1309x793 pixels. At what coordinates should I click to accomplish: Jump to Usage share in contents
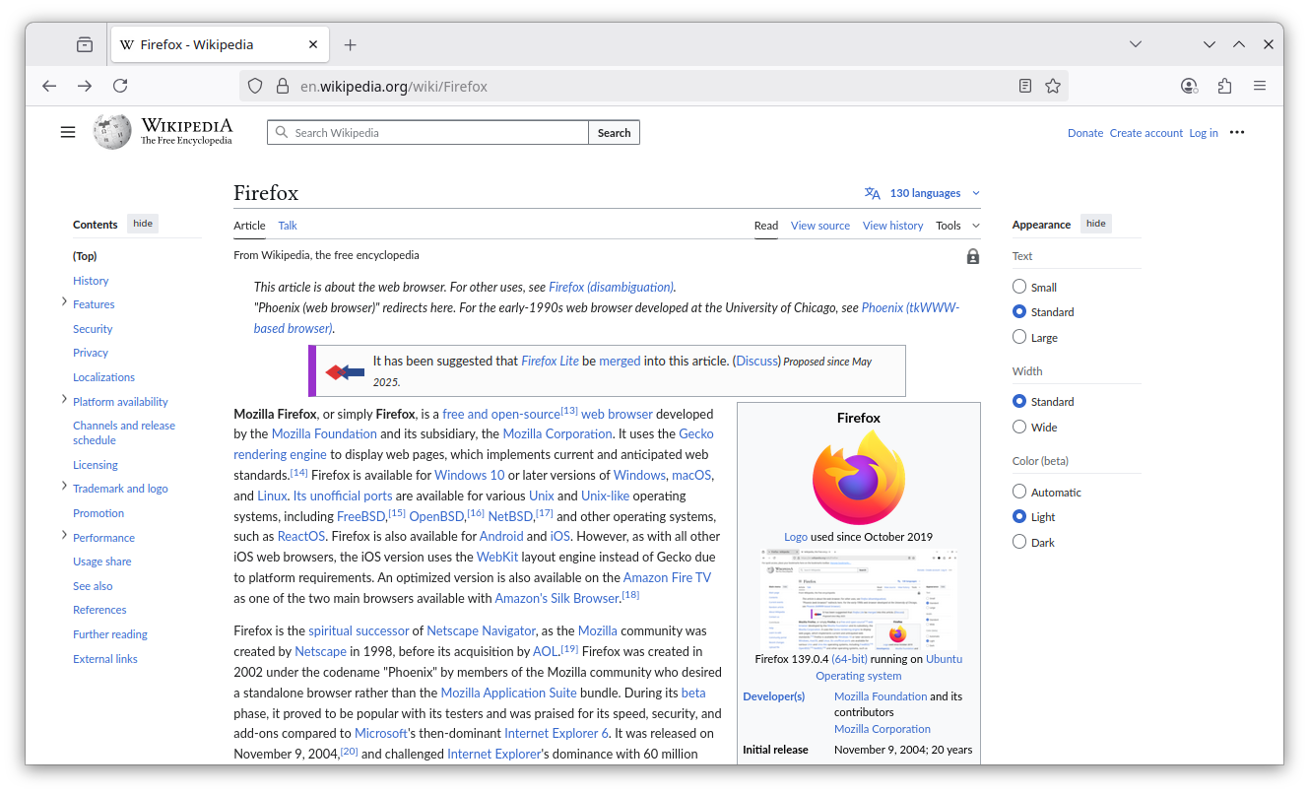click(x=101, y=562)
